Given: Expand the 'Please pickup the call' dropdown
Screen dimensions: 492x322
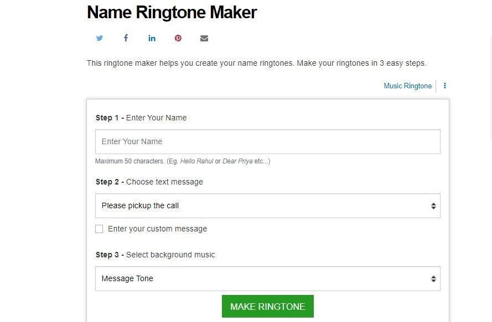Looking at the screenshot, I should tap(267, 205).
